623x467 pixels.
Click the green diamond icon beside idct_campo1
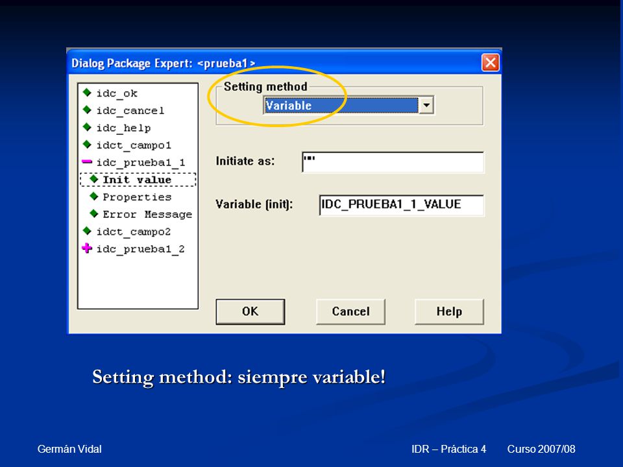pos(87,144)
